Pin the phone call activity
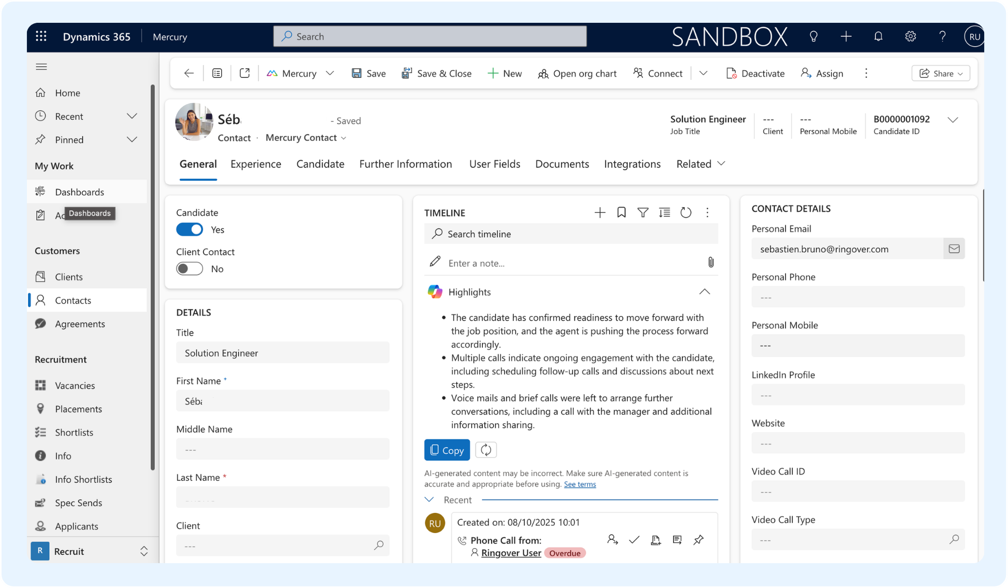The width and height of the screenshot is (1008, 588). coord(699,540)
